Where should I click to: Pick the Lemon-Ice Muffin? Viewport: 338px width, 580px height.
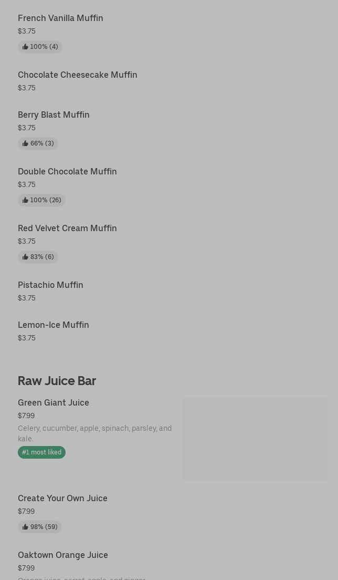(53, 325)
